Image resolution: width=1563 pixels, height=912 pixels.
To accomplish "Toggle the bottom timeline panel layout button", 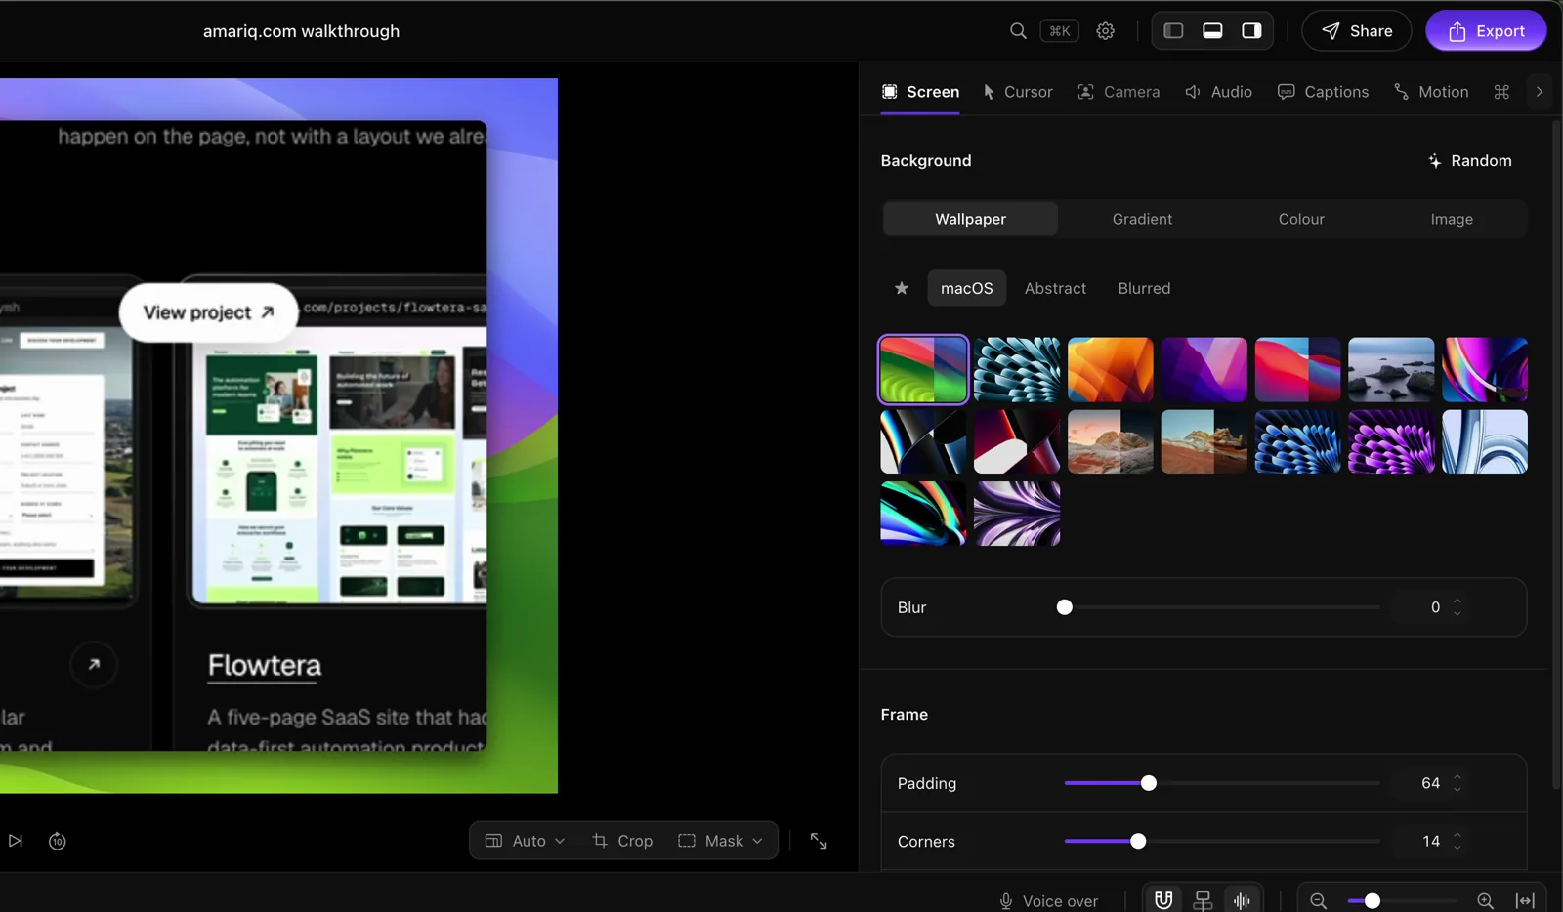I will coord(1212,31).
